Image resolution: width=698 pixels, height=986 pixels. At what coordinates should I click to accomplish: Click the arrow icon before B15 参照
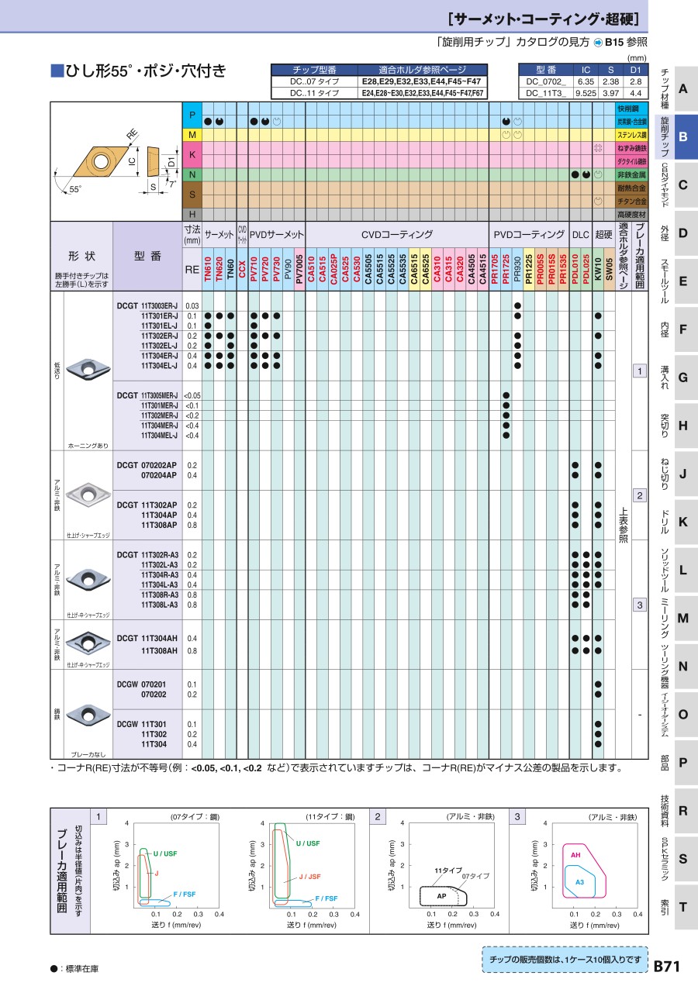pos(599,43)
